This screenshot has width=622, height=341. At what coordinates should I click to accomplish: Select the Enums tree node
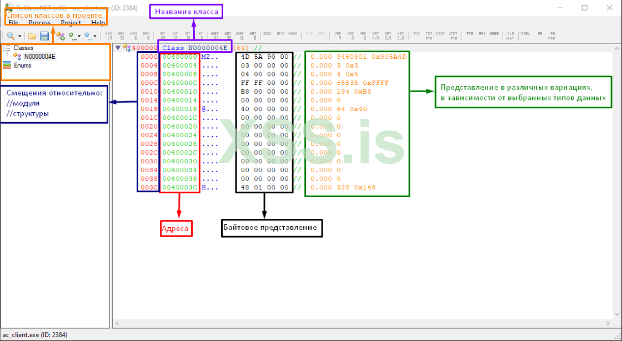coord(23,66)
